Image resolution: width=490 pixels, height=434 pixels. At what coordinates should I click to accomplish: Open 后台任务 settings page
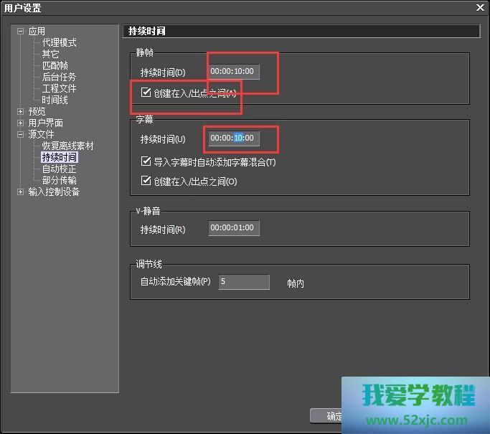59,77
